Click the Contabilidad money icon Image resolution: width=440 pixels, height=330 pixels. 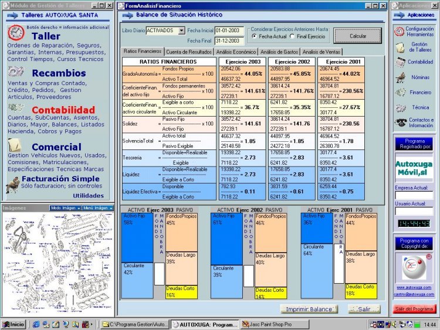tap(16, 108)
